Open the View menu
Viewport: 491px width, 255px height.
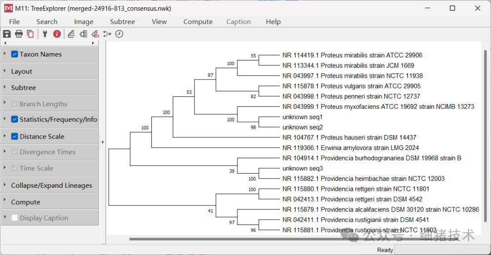click(x=159, y=22)
